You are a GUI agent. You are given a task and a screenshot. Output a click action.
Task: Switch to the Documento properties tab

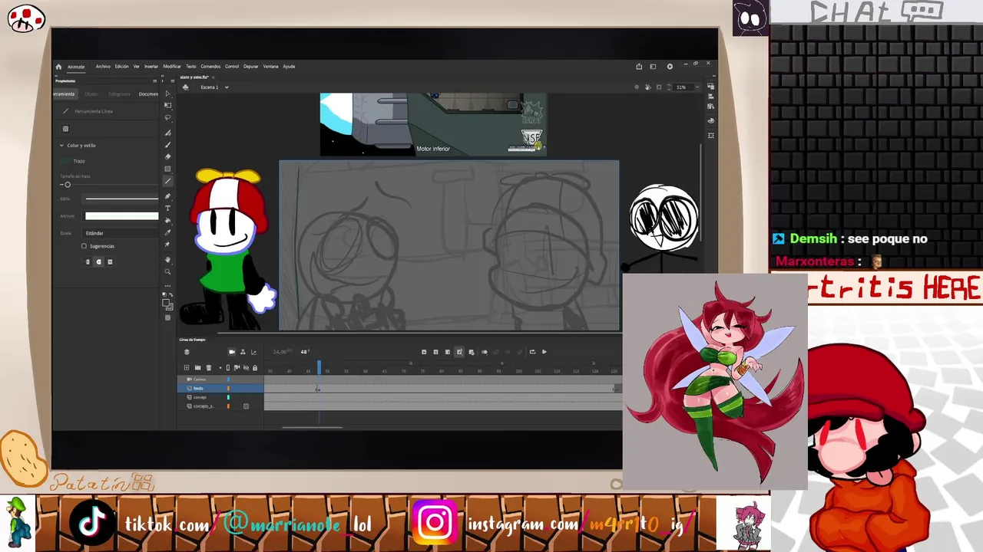[148, 94]
